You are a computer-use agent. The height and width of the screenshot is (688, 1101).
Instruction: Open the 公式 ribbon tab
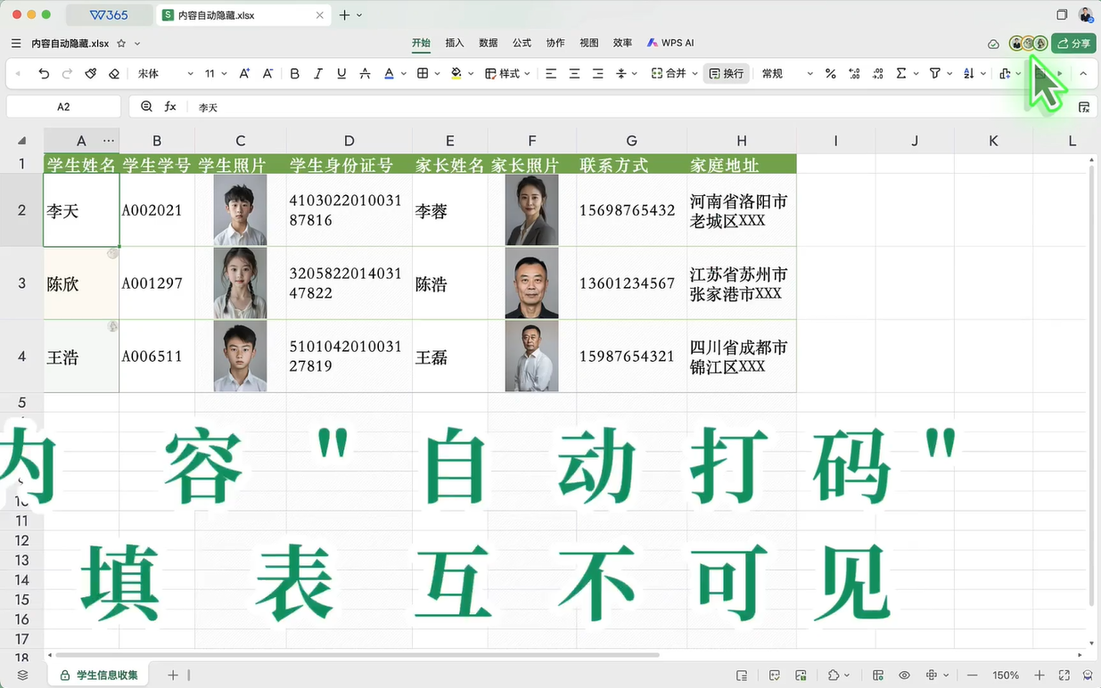522,43
